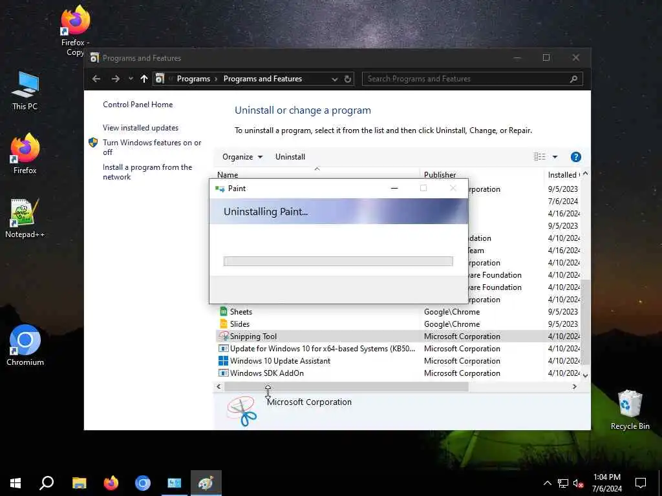Click Google\Chrome publisher in Sheets row

click(452, 312)
